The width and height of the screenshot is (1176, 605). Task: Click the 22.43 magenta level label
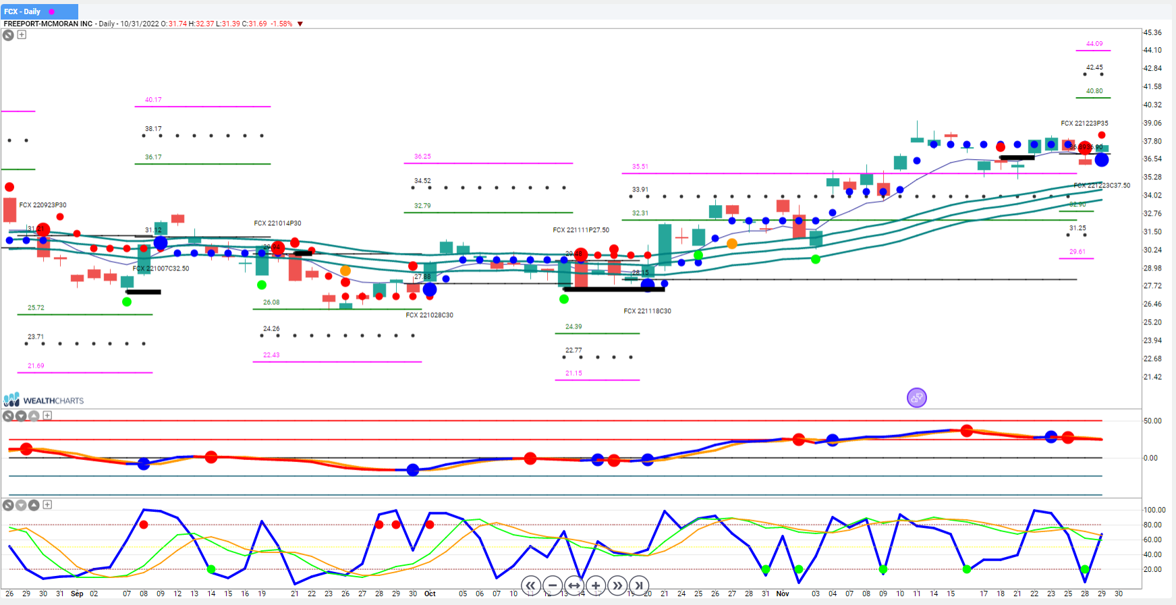(x=271, y=355)
